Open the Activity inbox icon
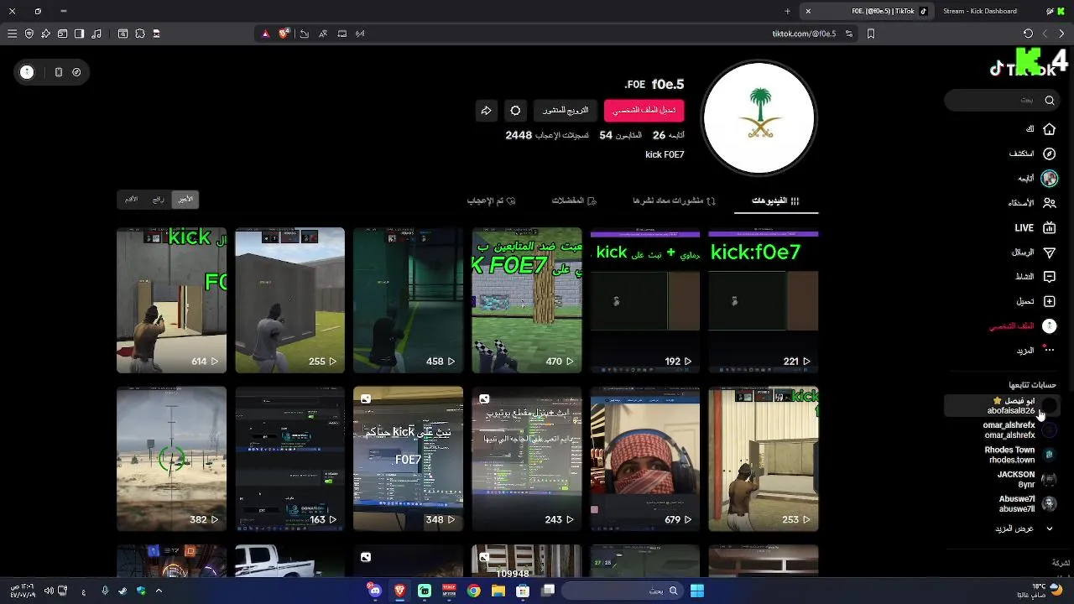 point(1049,277)
